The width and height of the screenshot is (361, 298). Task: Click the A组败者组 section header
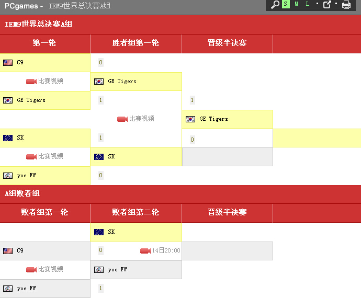(22, 193)
